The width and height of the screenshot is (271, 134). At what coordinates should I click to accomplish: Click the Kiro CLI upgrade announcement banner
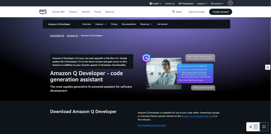point(92,61)
